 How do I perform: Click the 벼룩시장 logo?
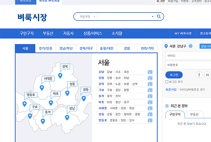point(32,17)
